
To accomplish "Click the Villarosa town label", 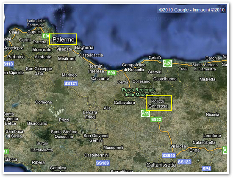I will click(x=178, y=146).
